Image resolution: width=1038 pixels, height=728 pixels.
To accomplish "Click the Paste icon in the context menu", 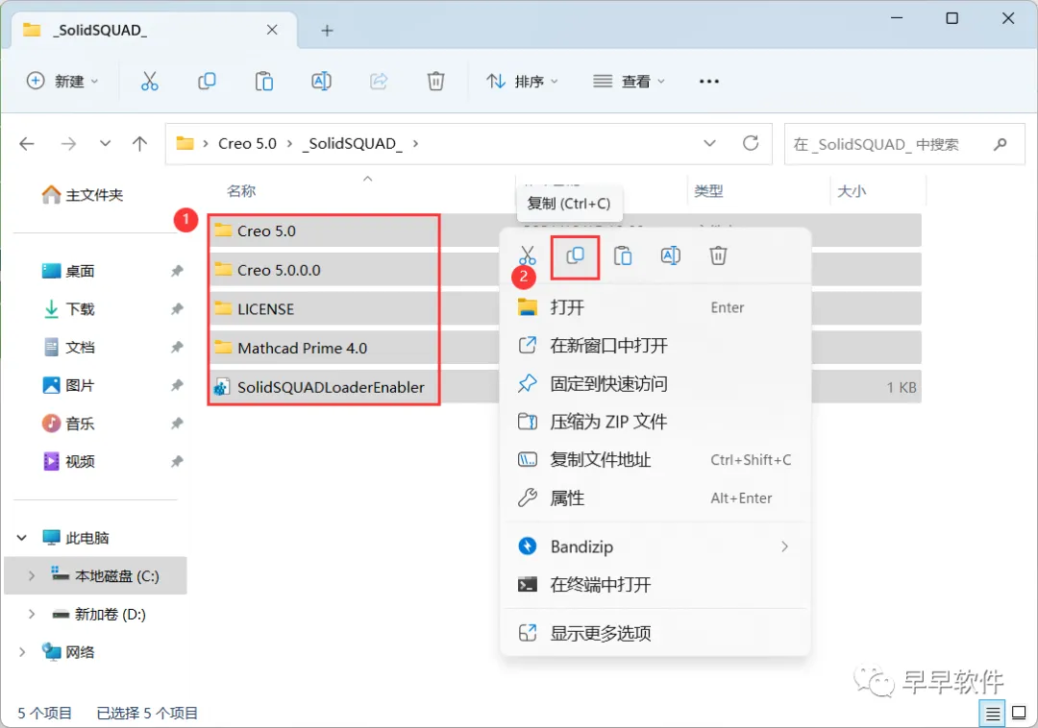I will tap(623, 255).
